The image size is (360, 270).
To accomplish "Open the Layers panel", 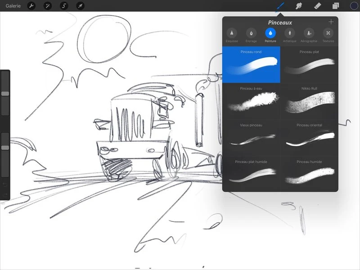I will click(336, 6).
